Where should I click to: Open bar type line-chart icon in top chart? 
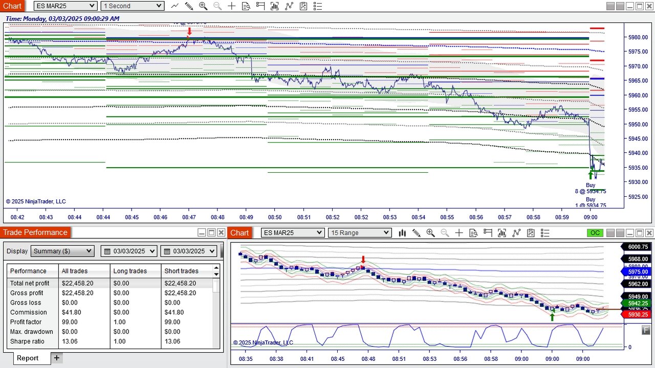(x=175, y=6)
